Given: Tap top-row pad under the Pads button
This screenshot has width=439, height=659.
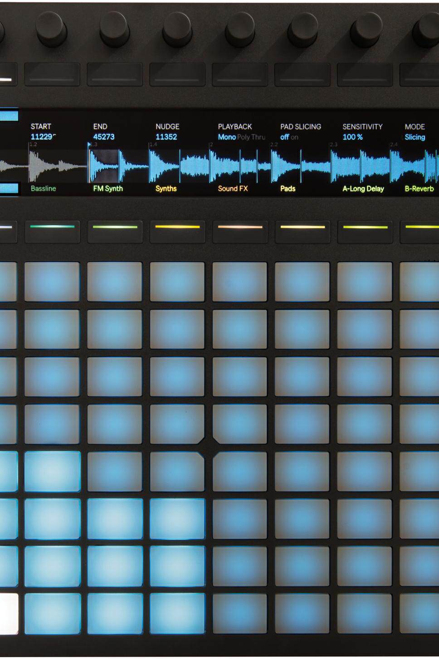Looking at the screenshot, I should [x=302, y=282].
